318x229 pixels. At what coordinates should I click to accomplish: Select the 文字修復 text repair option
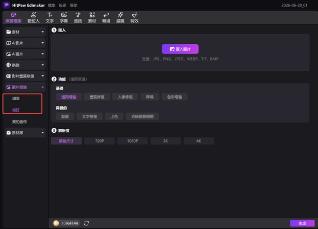click(x=89, y=117)
